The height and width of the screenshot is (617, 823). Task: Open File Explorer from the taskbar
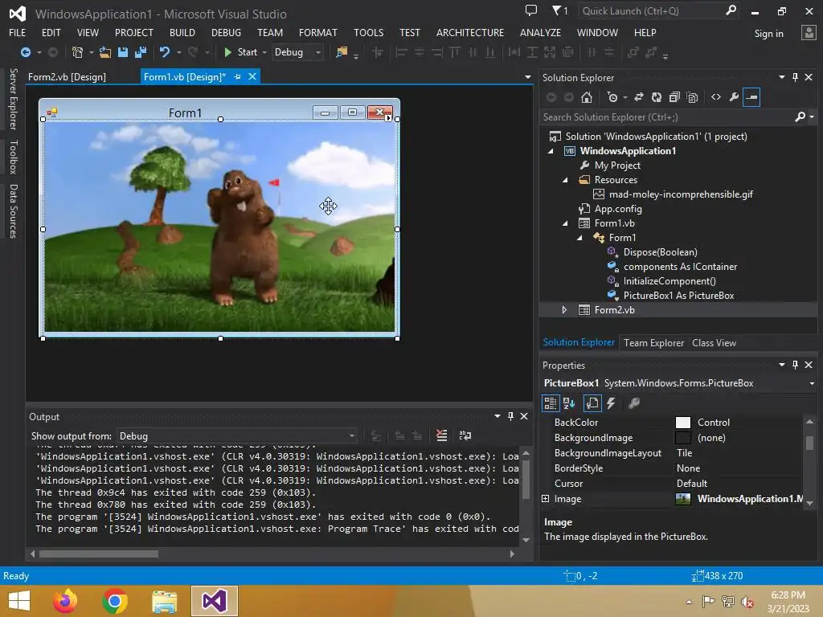(164, 601)
